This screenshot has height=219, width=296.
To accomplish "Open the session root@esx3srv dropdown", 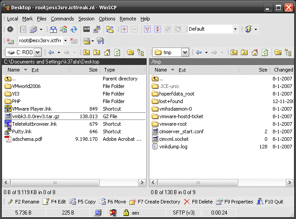I will (x=65, y=41).
